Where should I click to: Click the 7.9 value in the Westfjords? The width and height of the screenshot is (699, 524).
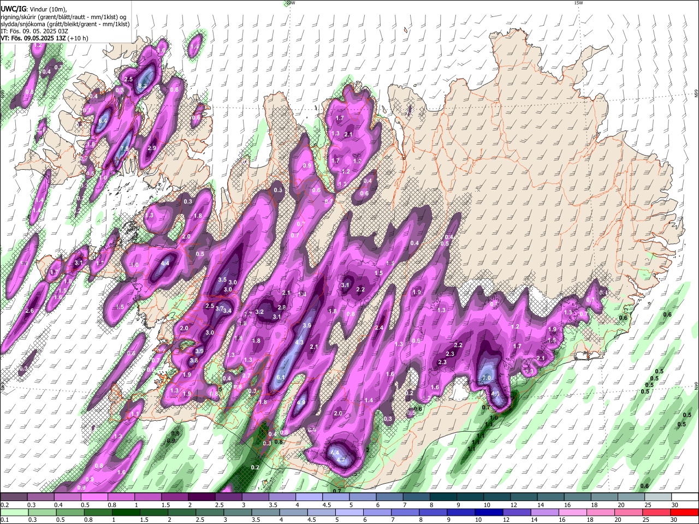click(125, 148)
